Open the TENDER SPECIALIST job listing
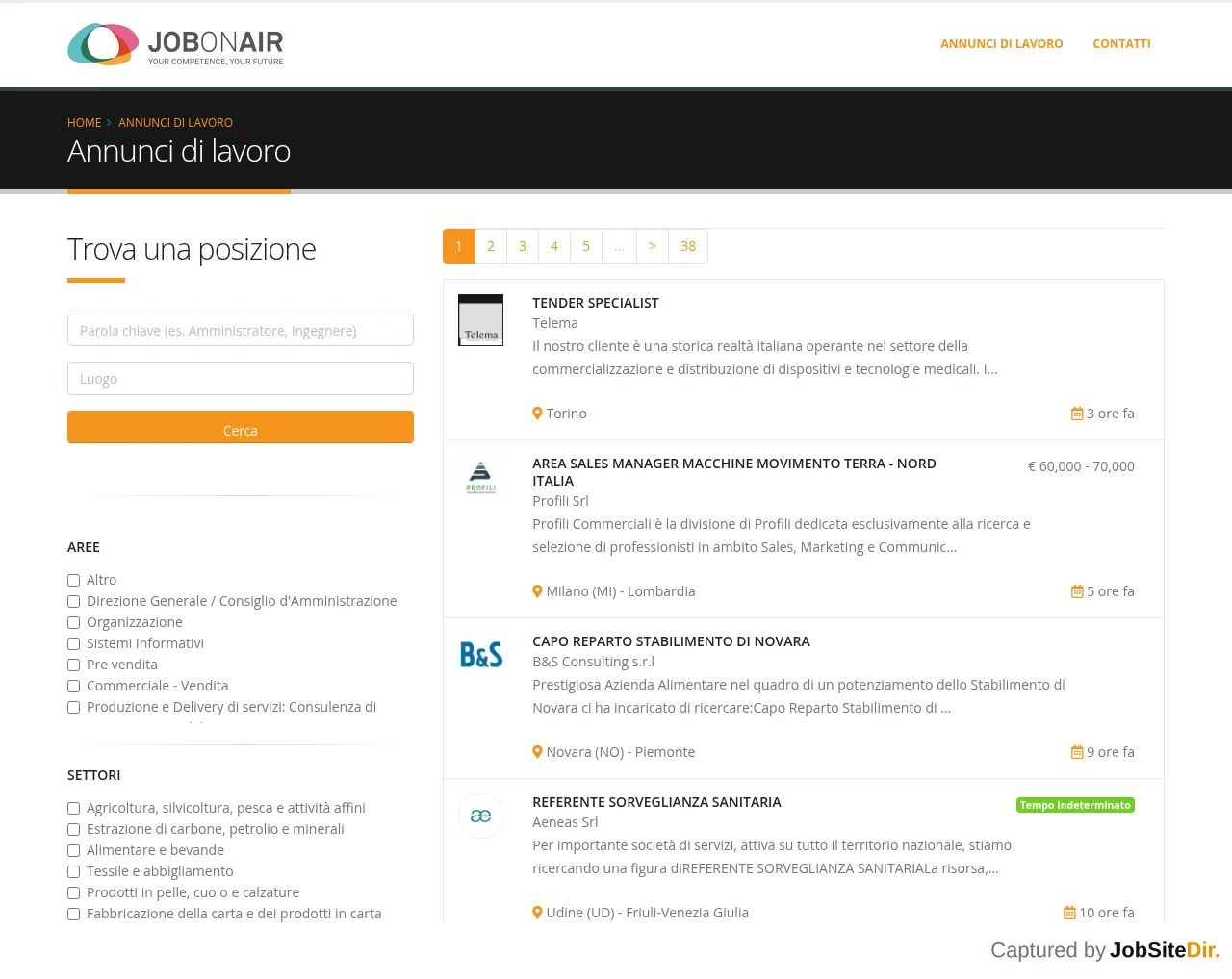This screenshot has height=979, width=1232. point(596,303)
